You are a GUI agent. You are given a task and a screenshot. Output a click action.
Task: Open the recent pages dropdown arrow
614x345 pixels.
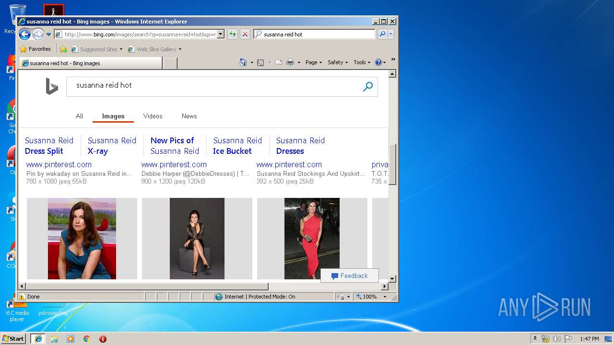(48, 34)
